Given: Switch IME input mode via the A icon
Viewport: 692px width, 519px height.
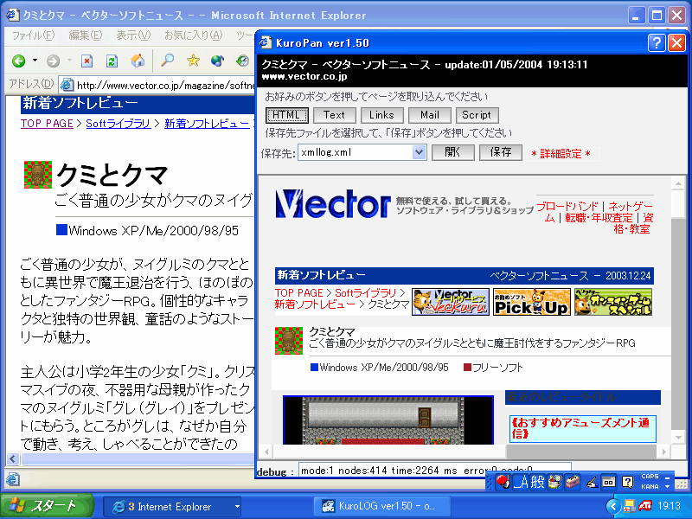Looking at the screenshot, I should click(x=521, y=482).
